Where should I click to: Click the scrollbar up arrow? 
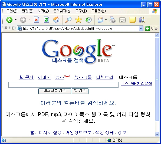[157, 35]
